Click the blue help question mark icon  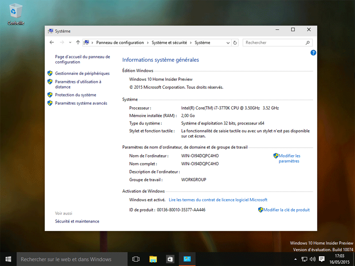[313, 53]
